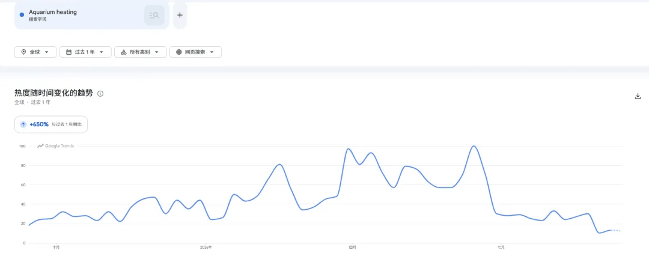The image size is (649, 265).
Task: Click the globe icon in 网页搜索 filter
Action: (179, 52)
